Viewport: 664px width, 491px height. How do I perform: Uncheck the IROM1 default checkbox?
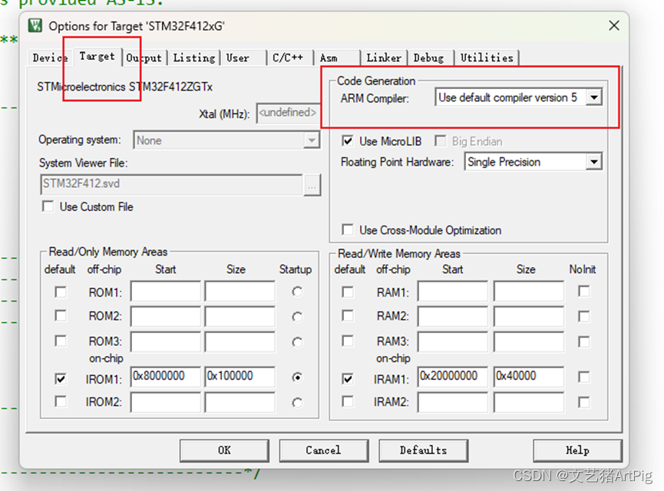click(61, 378)
